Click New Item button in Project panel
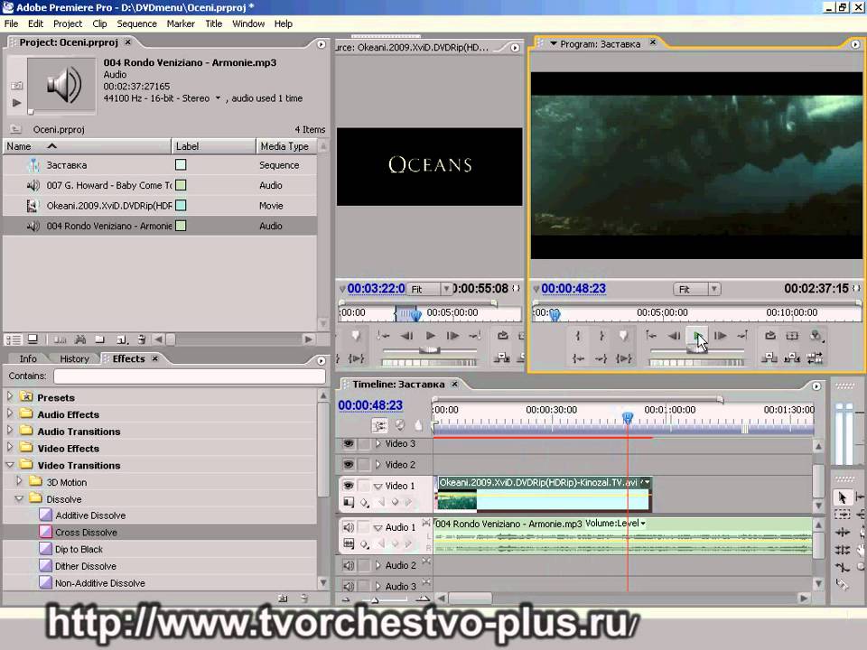867x650 pixels. pyautogui.click(x=122, y=339)
